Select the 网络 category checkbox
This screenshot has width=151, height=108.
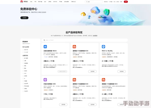(x=23, y=68)
